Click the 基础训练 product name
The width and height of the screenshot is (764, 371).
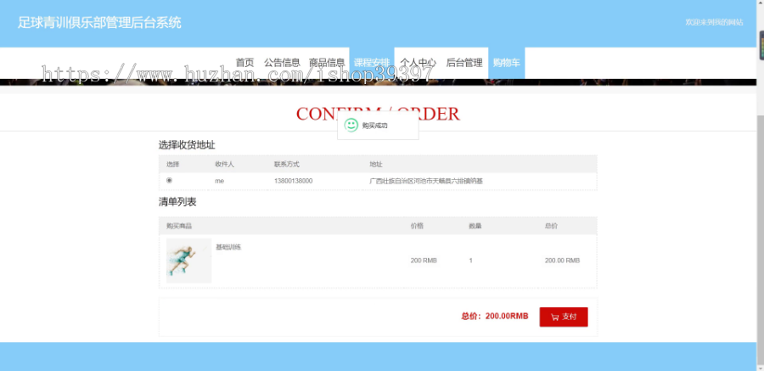228,247
